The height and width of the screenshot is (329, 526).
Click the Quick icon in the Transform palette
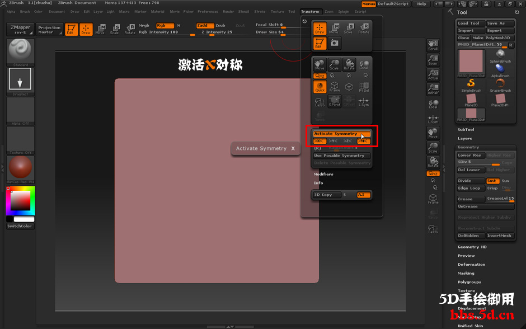320,87
